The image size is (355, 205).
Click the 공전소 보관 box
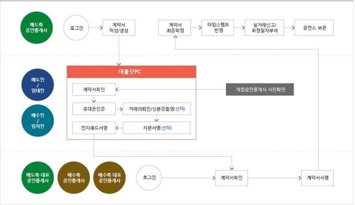click(x=314, y=28)
